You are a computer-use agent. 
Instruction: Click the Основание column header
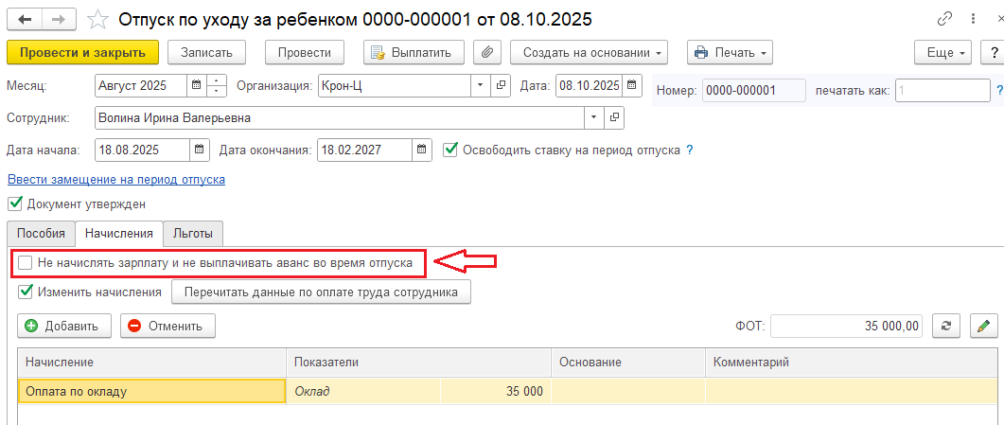pyautogui.click(x=628, y=363)
